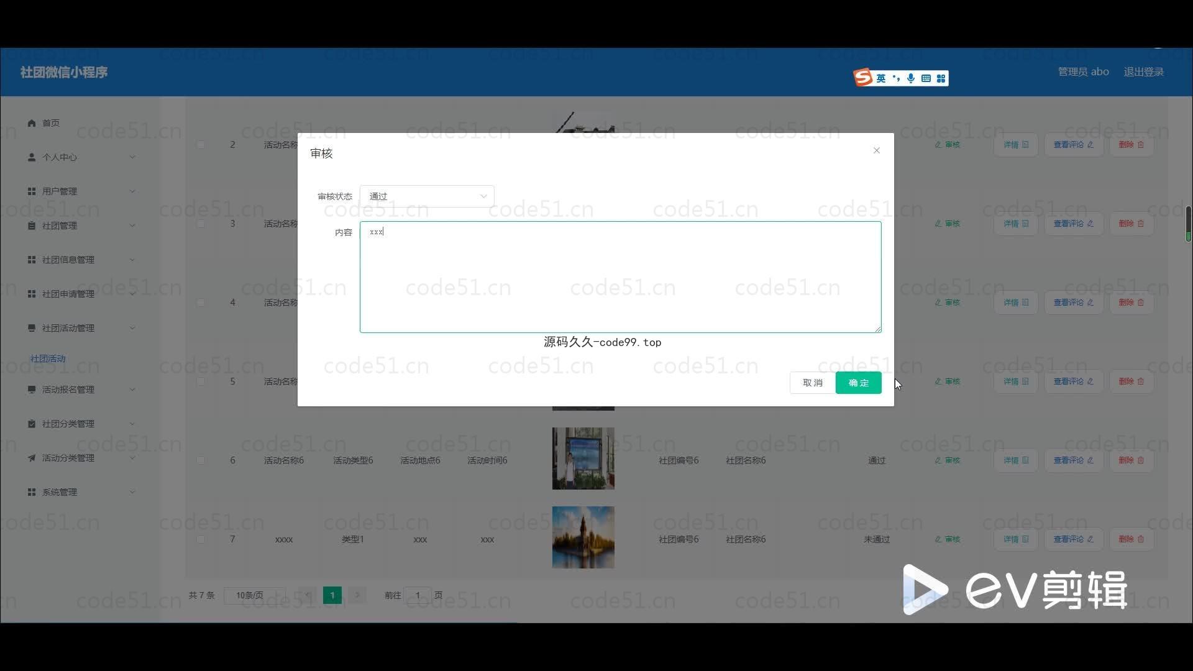Toggle the chevron next to 社团分类管理
The height and width of the screenshot is (671, 1193).
click(x=132, y=424)
